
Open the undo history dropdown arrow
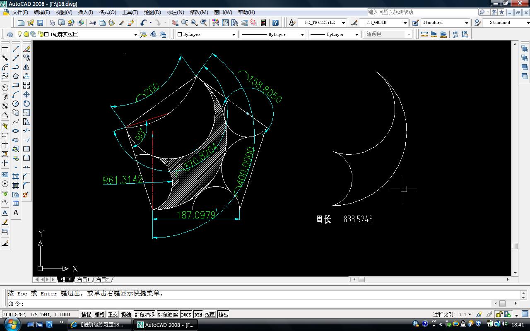point(151,23)
